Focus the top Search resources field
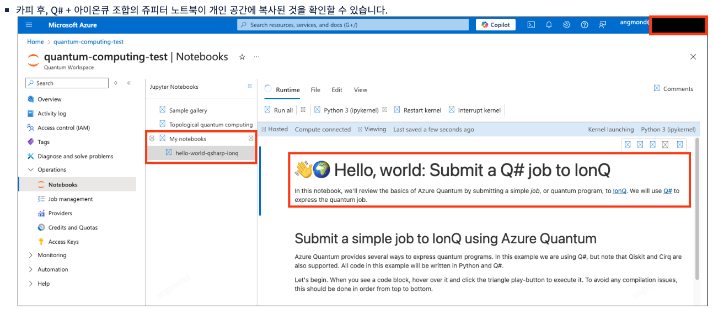 (353, 25)
